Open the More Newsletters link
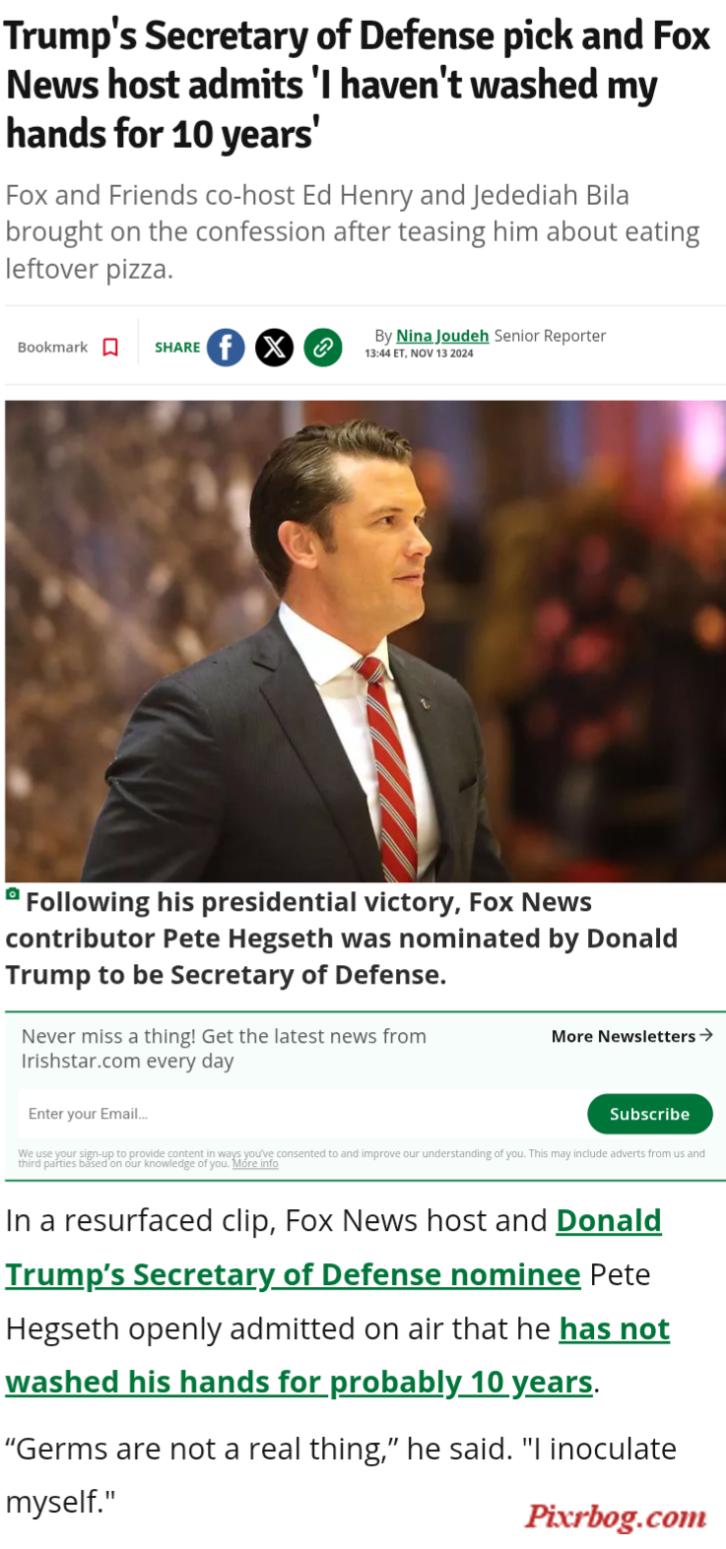726x1549 pixels. tap(631, 1036)
